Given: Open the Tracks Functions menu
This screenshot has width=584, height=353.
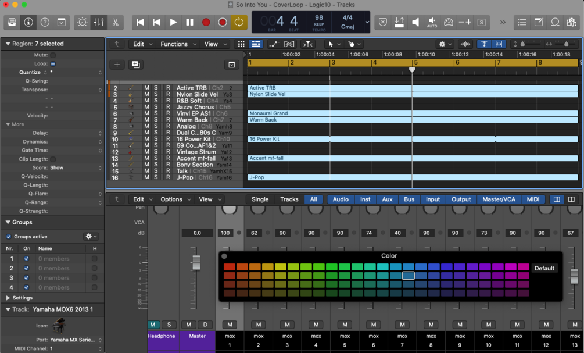Looking at the screenshot, I should (178, 44).
